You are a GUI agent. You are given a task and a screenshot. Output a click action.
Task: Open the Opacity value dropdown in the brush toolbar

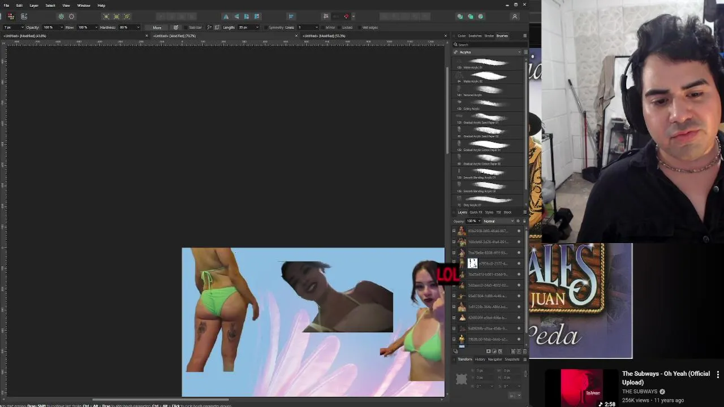61,27
